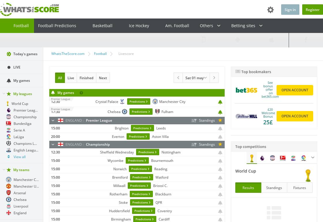Disable alert bell for Crystal Palace match
Viewport: 323px width, 222px height.
point(220,102)
